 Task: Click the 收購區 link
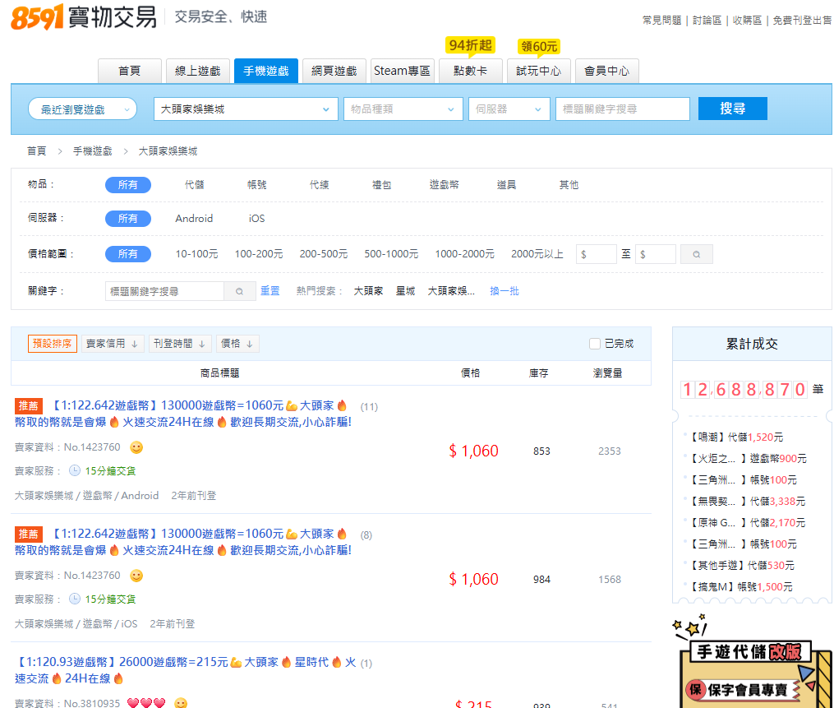click(747, 21)
